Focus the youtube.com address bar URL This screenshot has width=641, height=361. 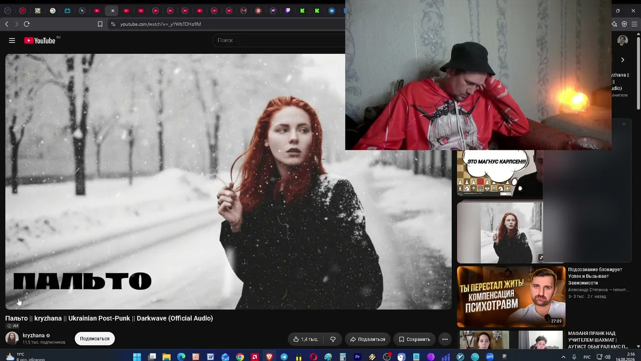[x=160, y=24]
